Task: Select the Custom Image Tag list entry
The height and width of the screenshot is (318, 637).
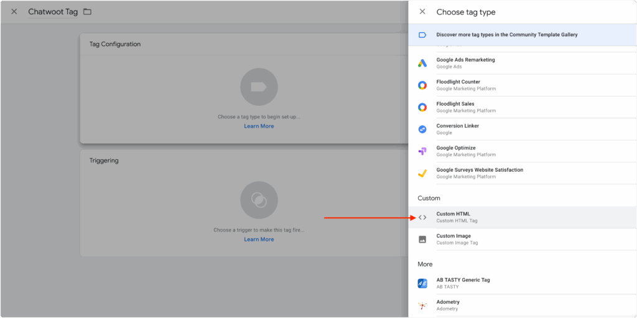Action: pyautogui.click(x=523, y=239)
